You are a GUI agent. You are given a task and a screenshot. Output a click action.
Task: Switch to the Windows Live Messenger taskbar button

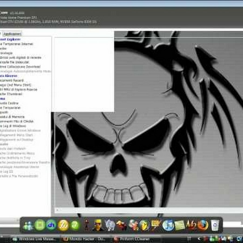click(x=34, y=239)
